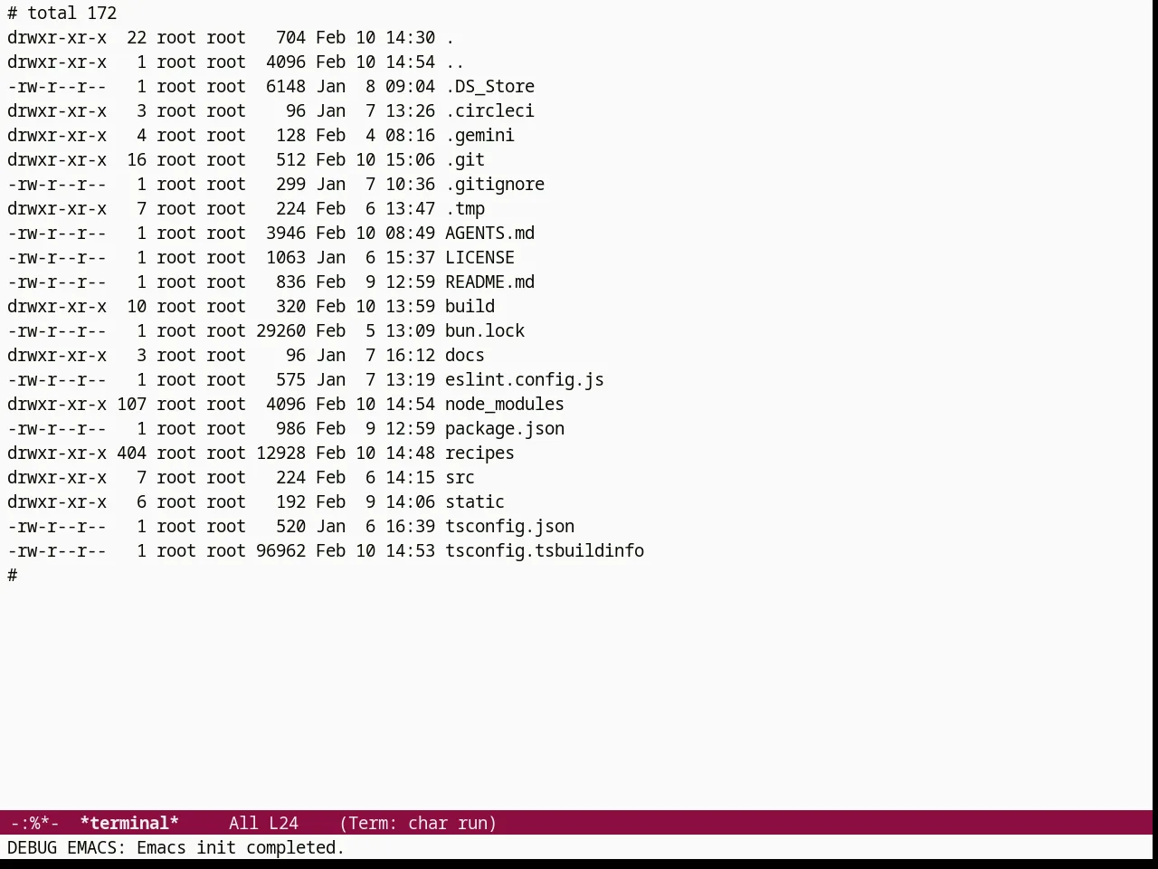This screenshot has width=1158, height=869.
Task: Click the L24 line number indicator
Action: pos(283,823)
